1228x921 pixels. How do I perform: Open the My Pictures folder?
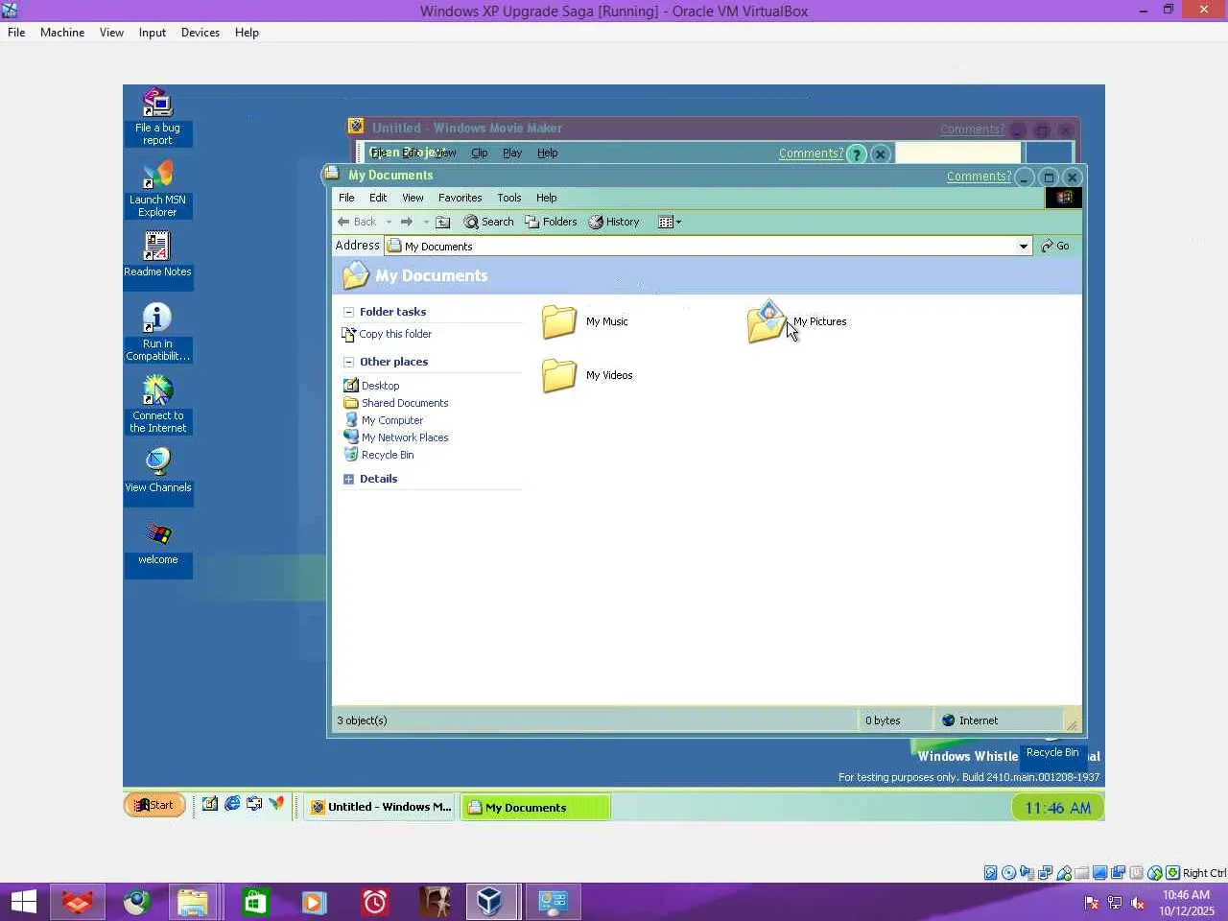click(x=797, y=321)
